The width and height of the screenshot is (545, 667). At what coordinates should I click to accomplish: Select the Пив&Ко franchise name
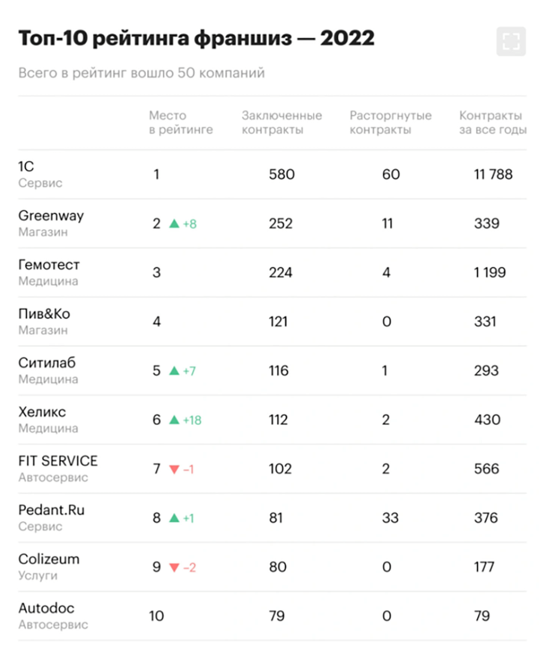coord(44,314)
